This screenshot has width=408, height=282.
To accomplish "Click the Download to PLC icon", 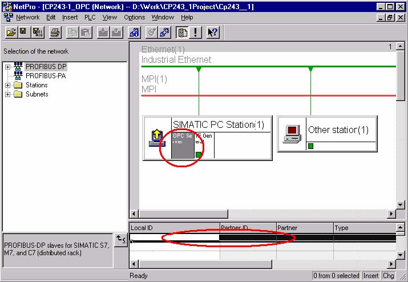I will 103,33.
